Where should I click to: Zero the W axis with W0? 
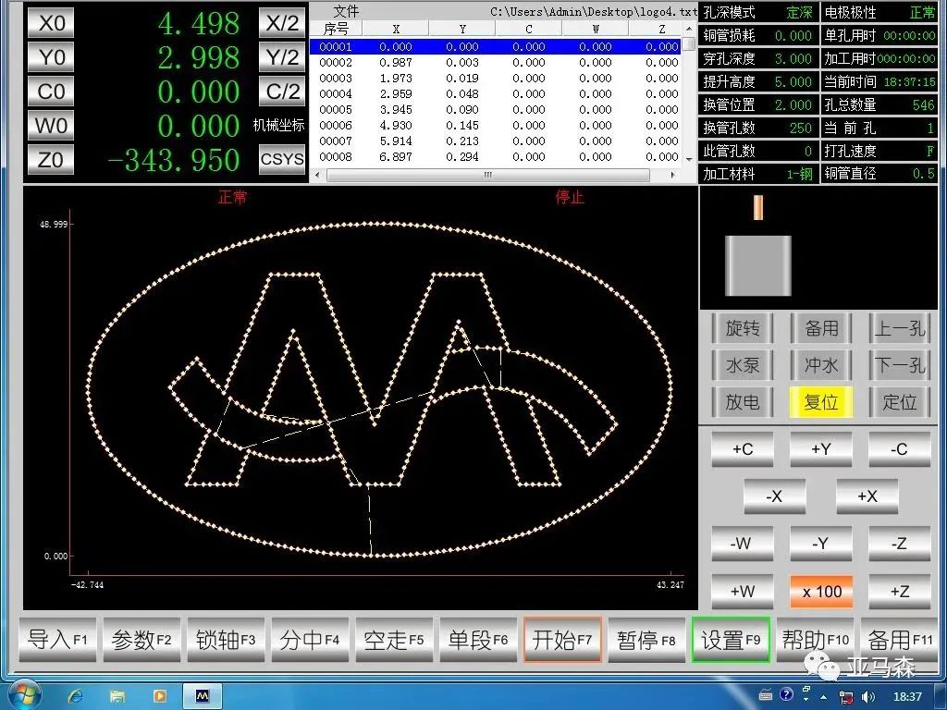pyautogui.click(x=51, y=126)
